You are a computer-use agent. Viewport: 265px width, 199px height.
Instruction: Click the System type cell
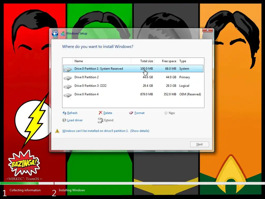point(184,68)
